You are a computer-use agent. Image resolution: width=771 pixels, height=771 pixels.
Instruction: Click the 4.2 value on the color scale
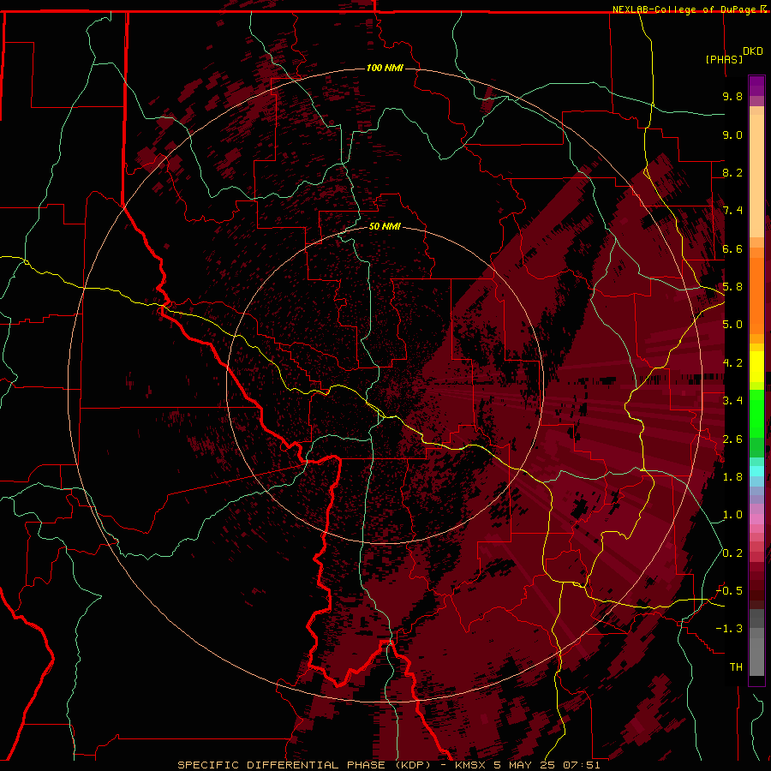tap(732, 363)
